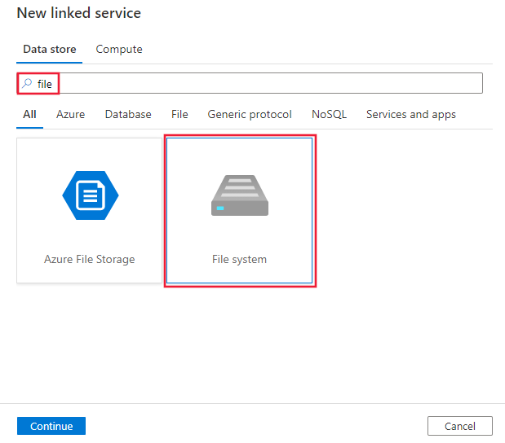
Task: Open the Generic protocol category
Action: 250,115
